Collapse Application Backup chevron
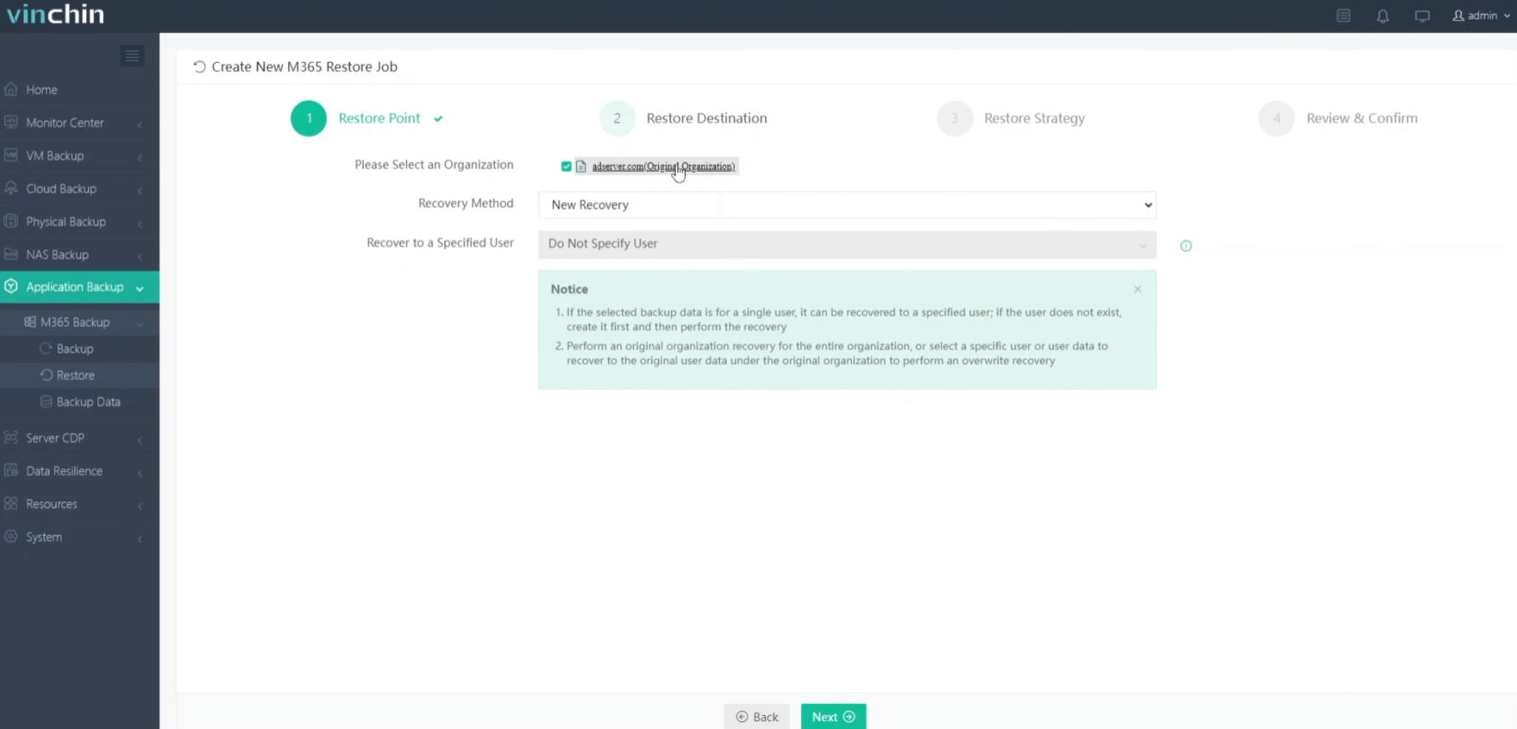 140,288
